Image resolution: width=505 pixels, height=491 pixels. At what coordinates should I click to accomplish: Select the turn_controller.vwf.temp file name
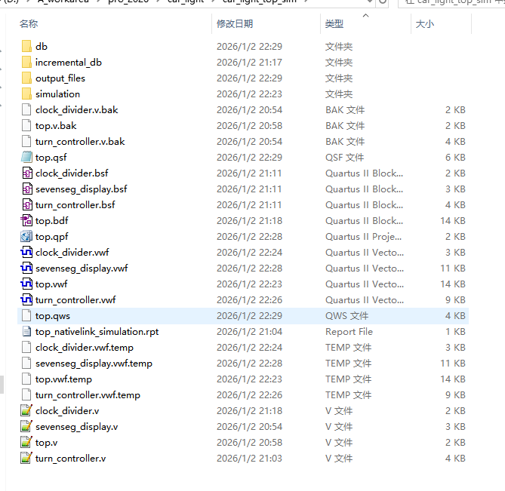[88, 394]
